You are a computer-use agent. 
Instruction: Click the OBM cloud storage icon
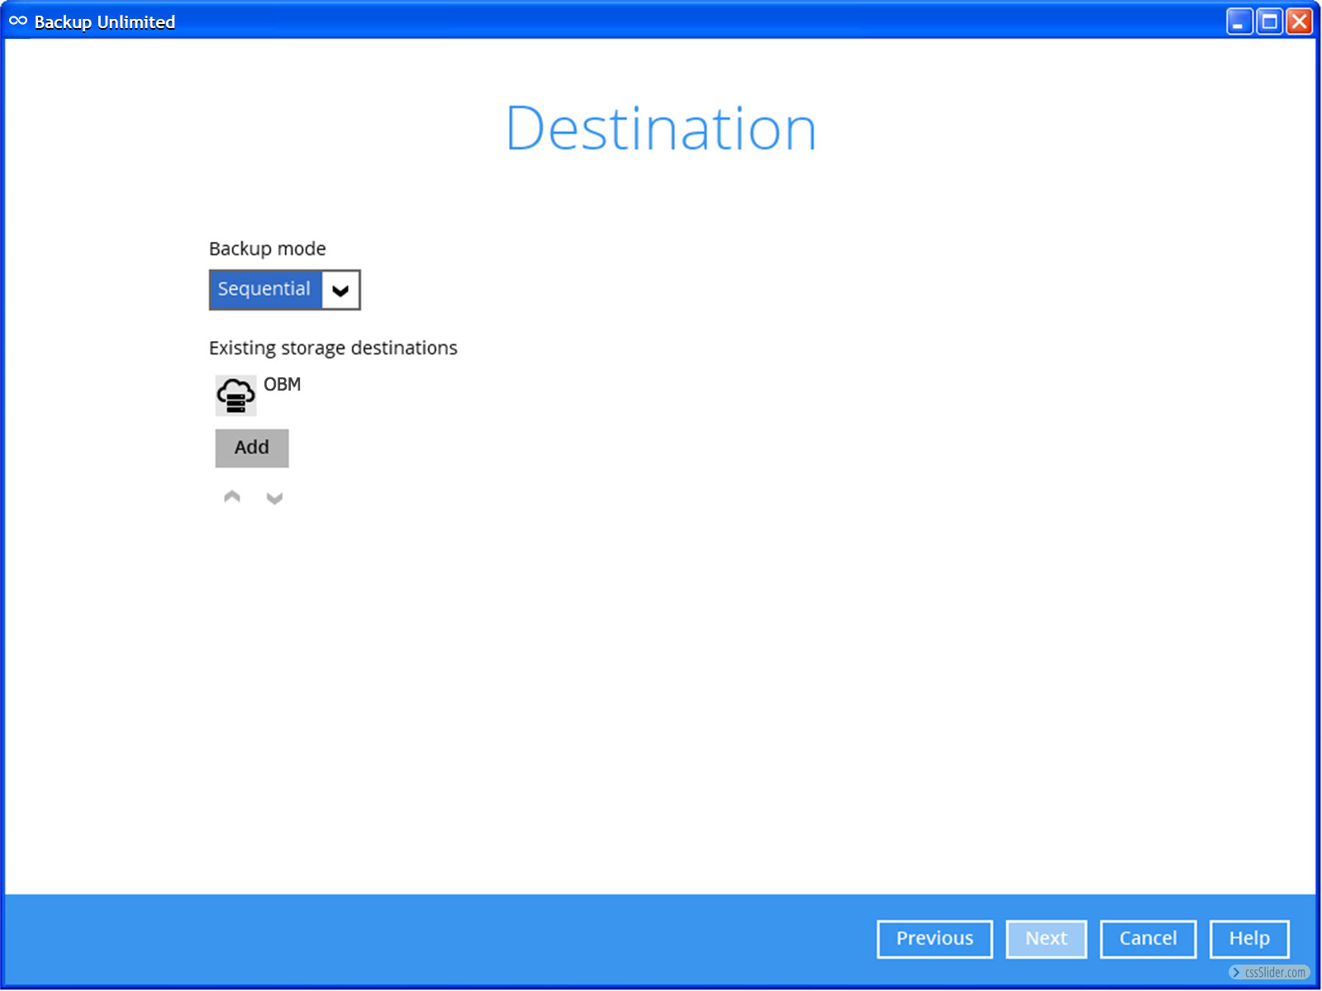[x=235, y=396]
